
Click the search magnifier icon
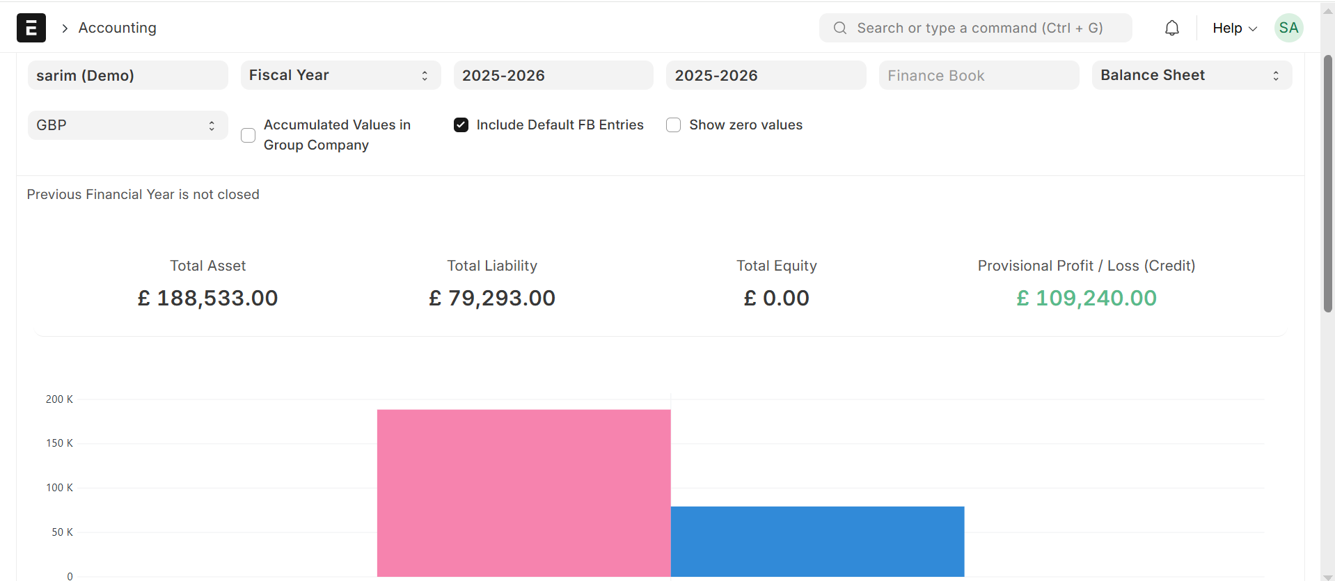point(840,28)
